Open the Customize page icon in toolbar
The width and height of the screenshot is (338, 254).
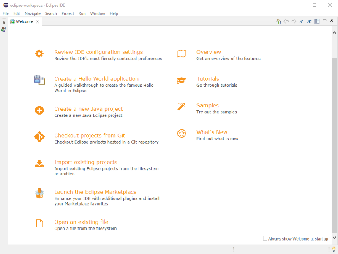click(317, 21)
